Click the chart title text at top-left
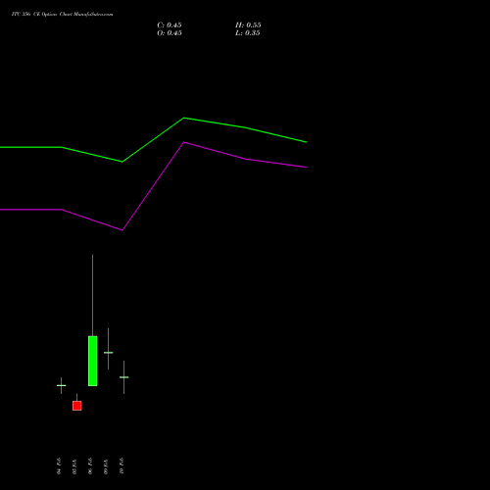Viewport: 490px width, 490px height. [63, 15]
